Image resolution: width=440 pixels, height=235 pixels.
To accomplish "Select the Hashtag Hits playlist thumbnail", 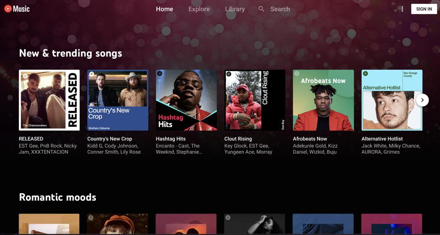I will 186,100.
